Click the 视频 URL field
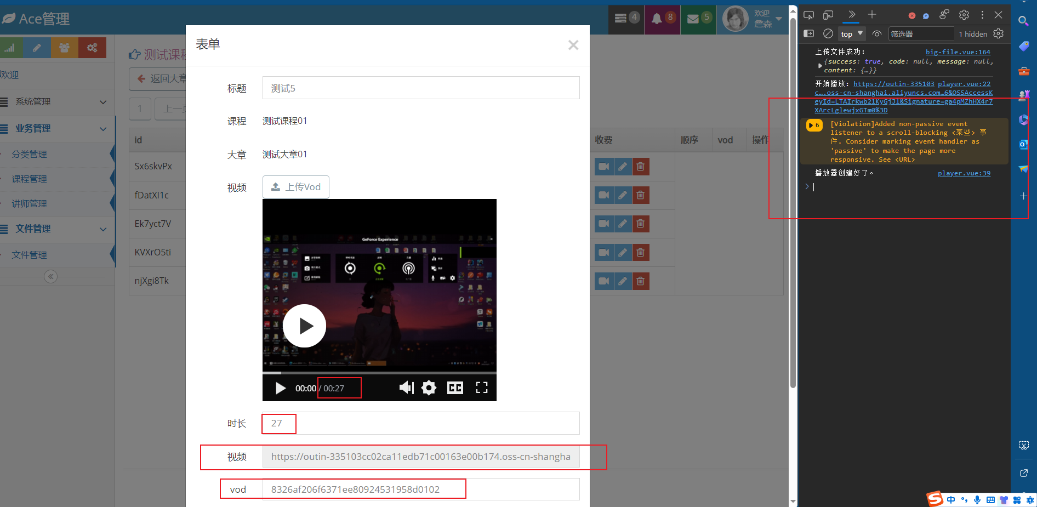1037x507 pixels. click(421, 457)
